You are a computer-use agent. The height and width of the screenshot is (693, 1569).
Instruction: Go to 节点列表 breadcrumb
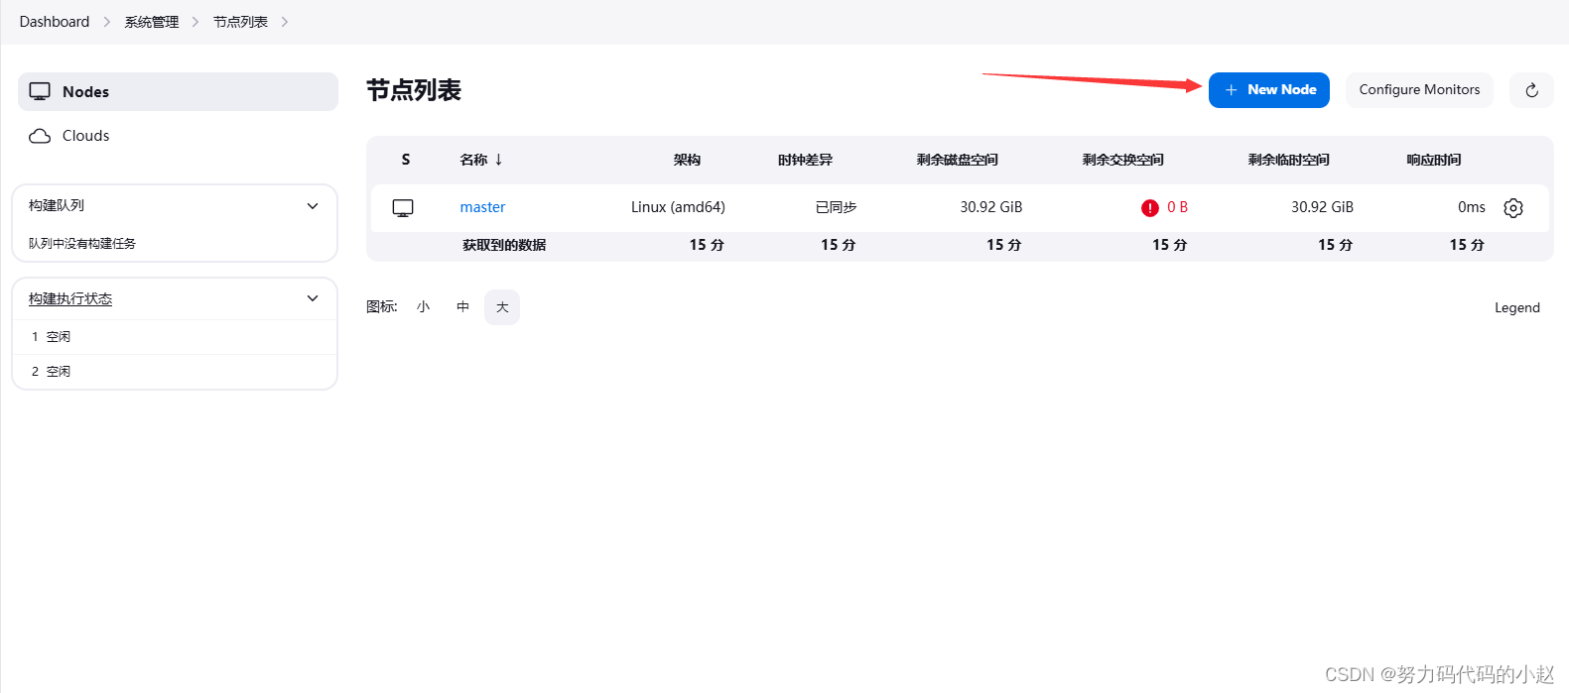[240, 22]
